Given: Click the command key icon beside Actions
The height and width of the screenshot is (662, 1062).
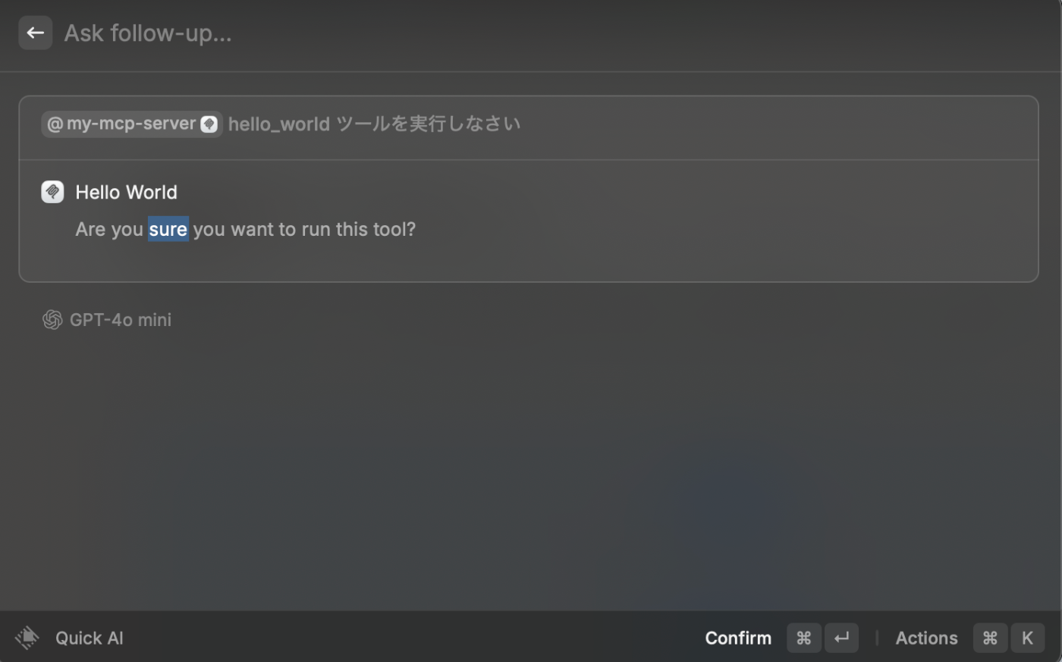Looking at the screenshot, I should [x=990, y=638].
